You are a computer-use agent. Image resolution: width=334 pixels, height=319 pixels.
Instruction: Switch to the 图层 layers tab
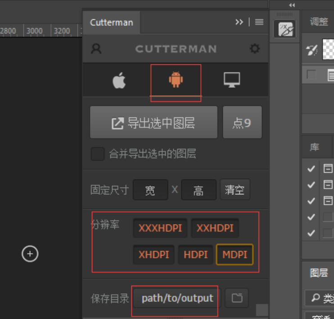(x=319, y=273)
